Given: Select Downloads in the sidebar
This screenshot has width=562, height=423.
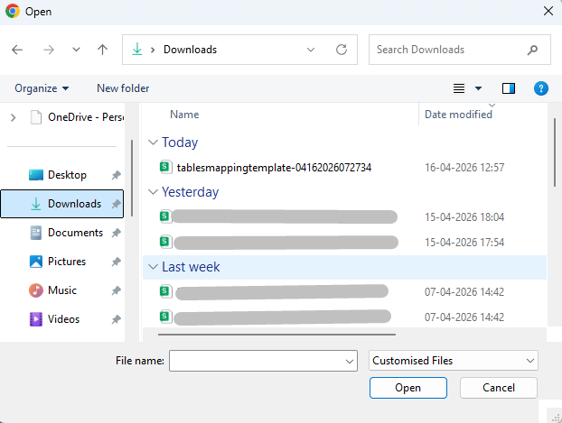Looking at the screenshot, I should coord(62,204).
